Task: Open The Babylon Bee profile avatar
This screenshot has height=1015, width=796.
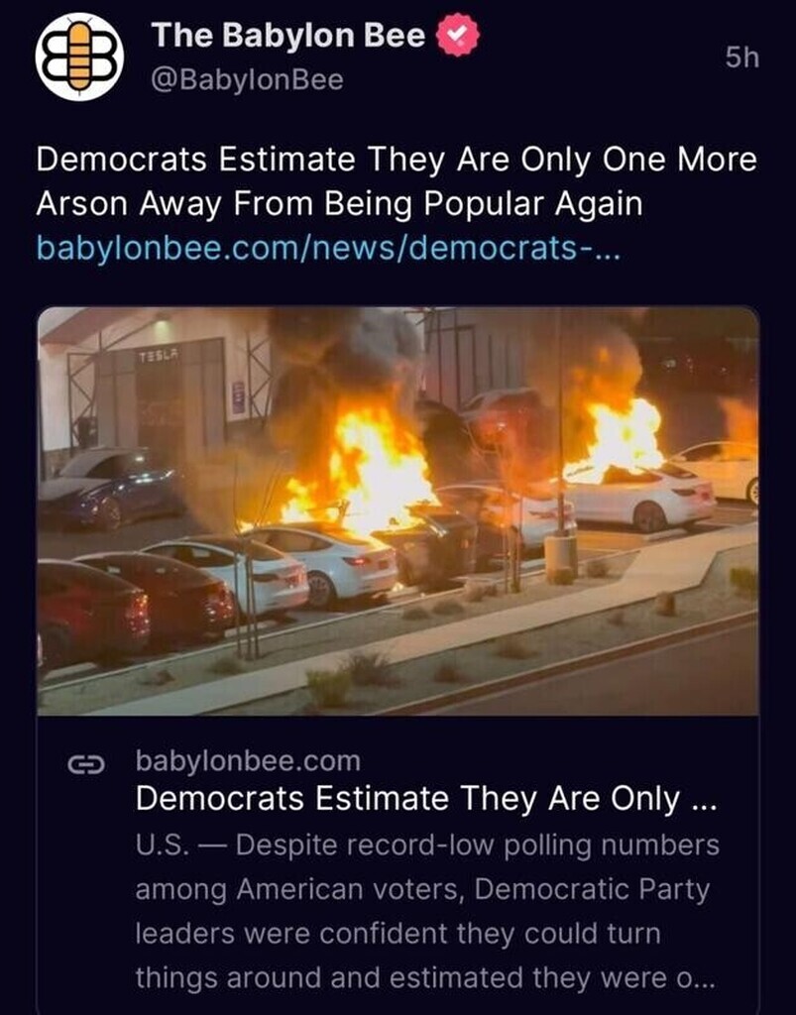Action: 79,56
